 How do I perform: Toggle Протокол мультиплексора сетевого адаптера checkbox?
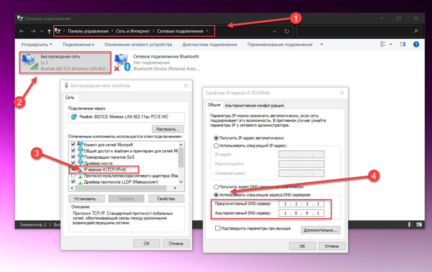pos(73,175)
